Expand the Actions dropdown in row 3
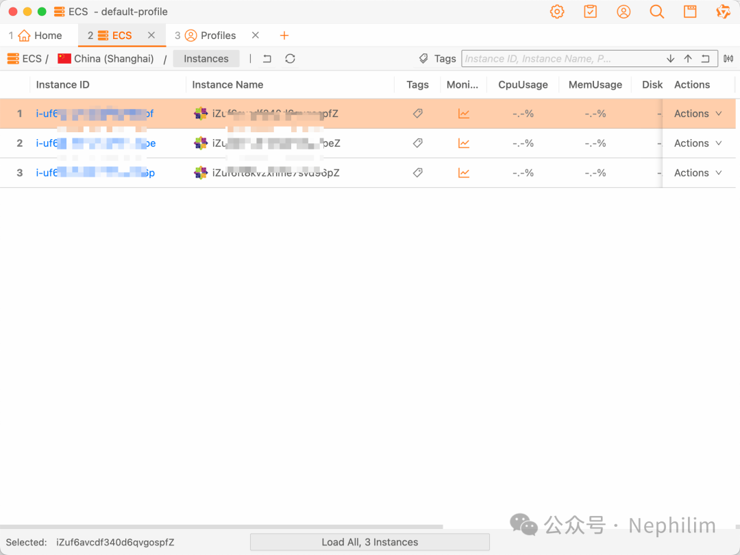The image size is (740, 555). (x=698, y=173)
